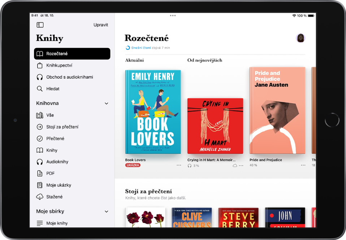Viewport: 346px width, 240px height.
Task: Tap the multitasking three-dot control at top
Action: click(173, 16)
